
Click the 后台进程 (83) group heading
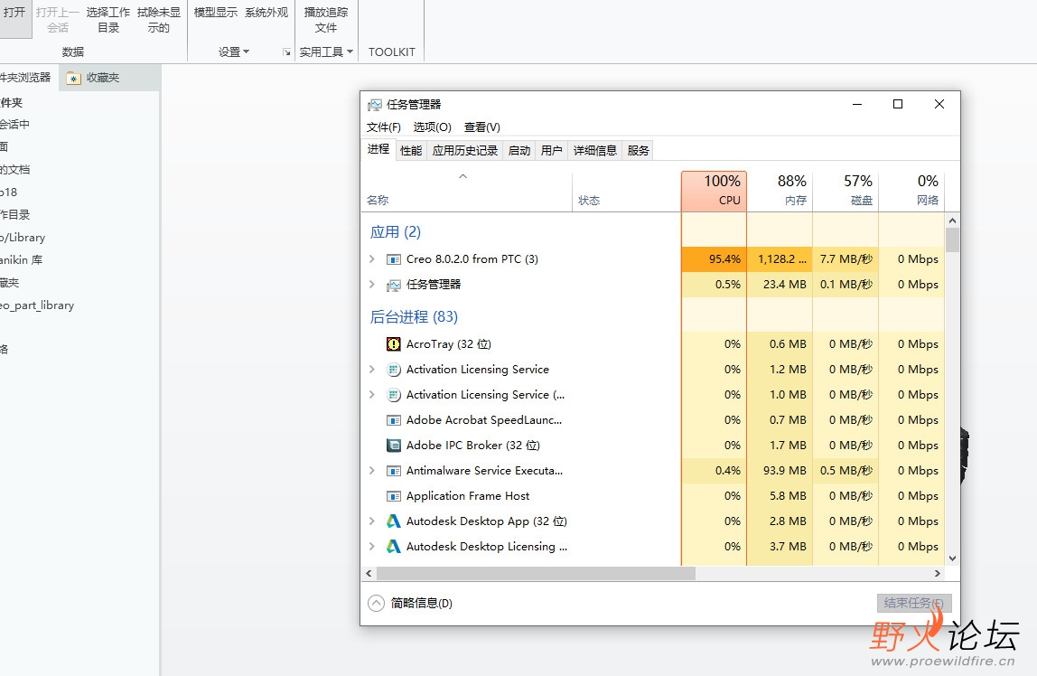pos(414,317)
